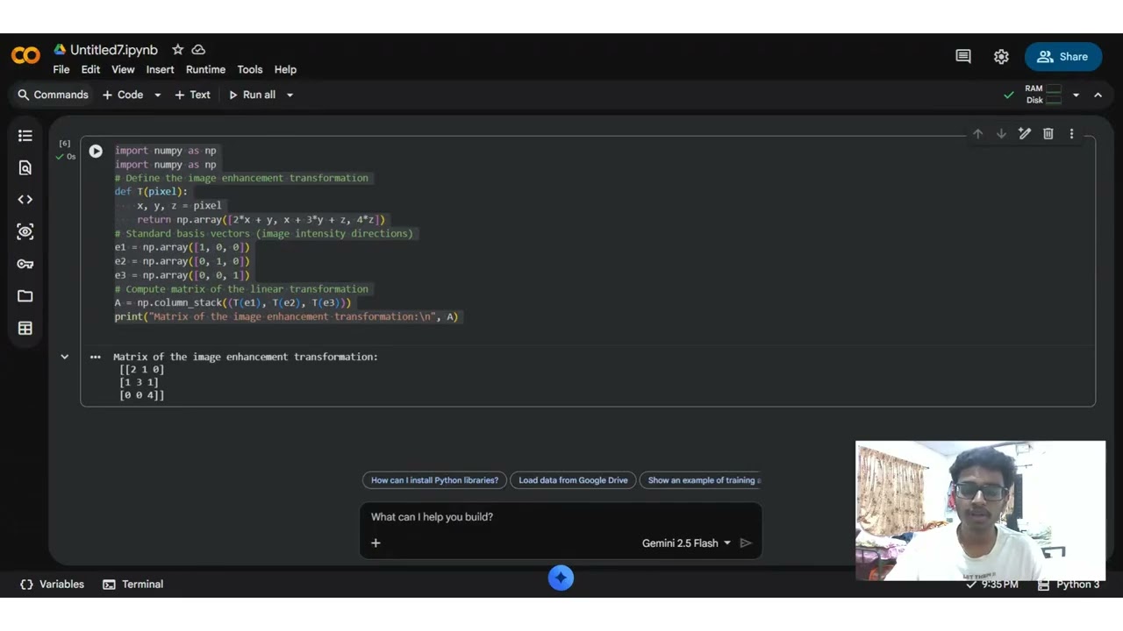This screenshot has height=631, width=1123.
Task: Open the Edit menu
Action: 90,69
